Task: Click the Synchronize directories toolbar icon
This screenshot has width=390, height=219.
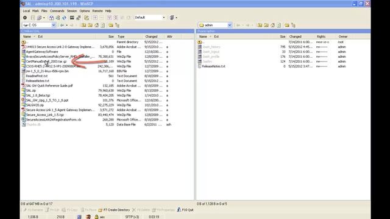Action: tap(58, 18)
